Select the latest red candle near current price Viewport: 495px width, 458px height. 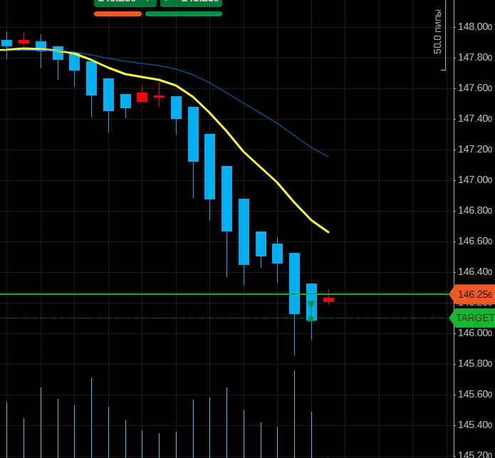[x=328, y=300]
